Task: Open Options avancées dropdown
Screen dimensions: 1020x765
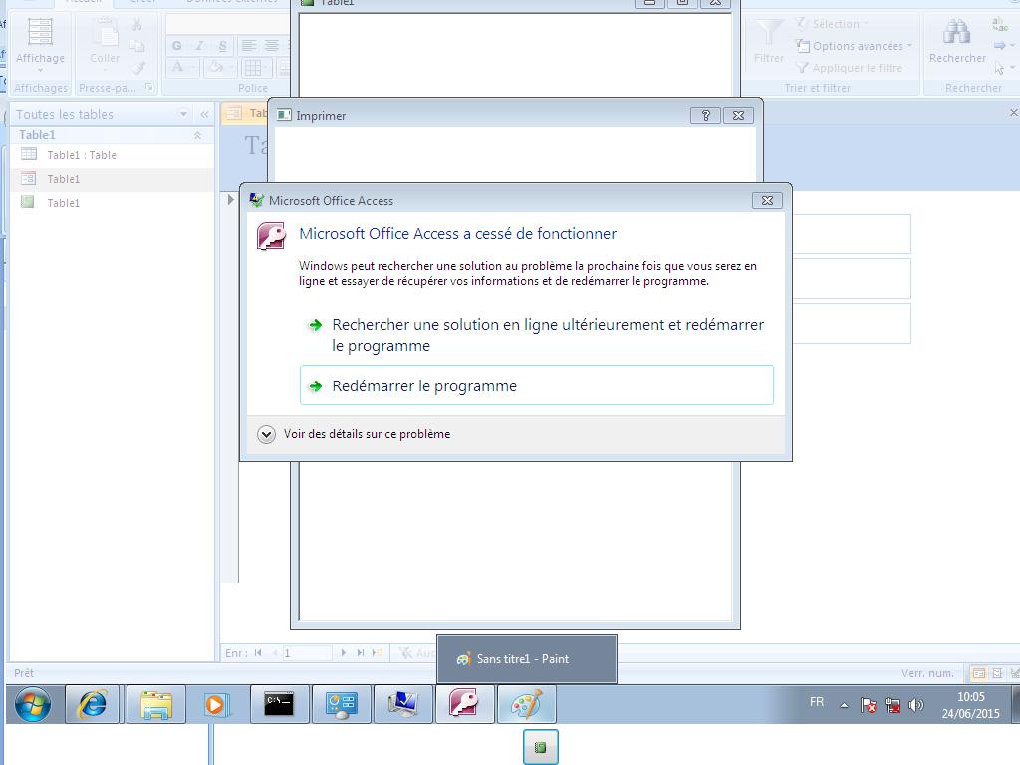Action: click(x=854, y=46)
